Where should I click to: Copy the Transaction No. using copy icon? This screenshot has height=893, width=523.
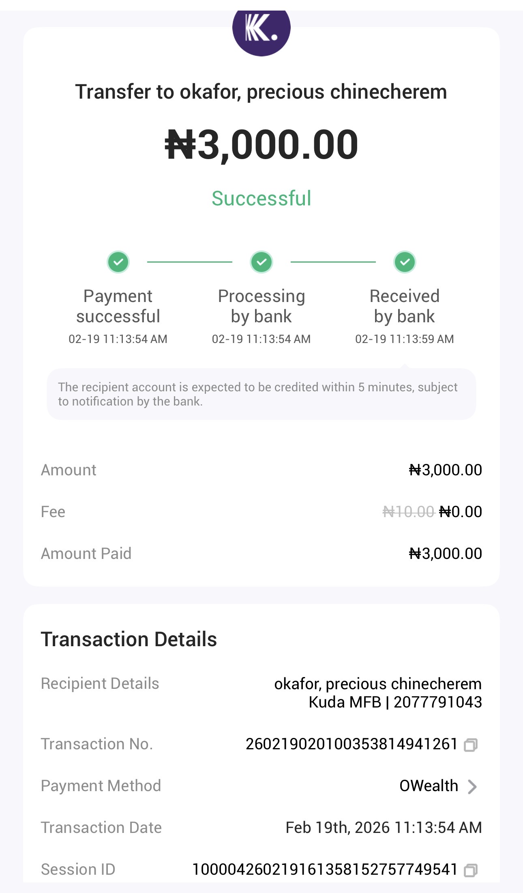pos(470,744)
